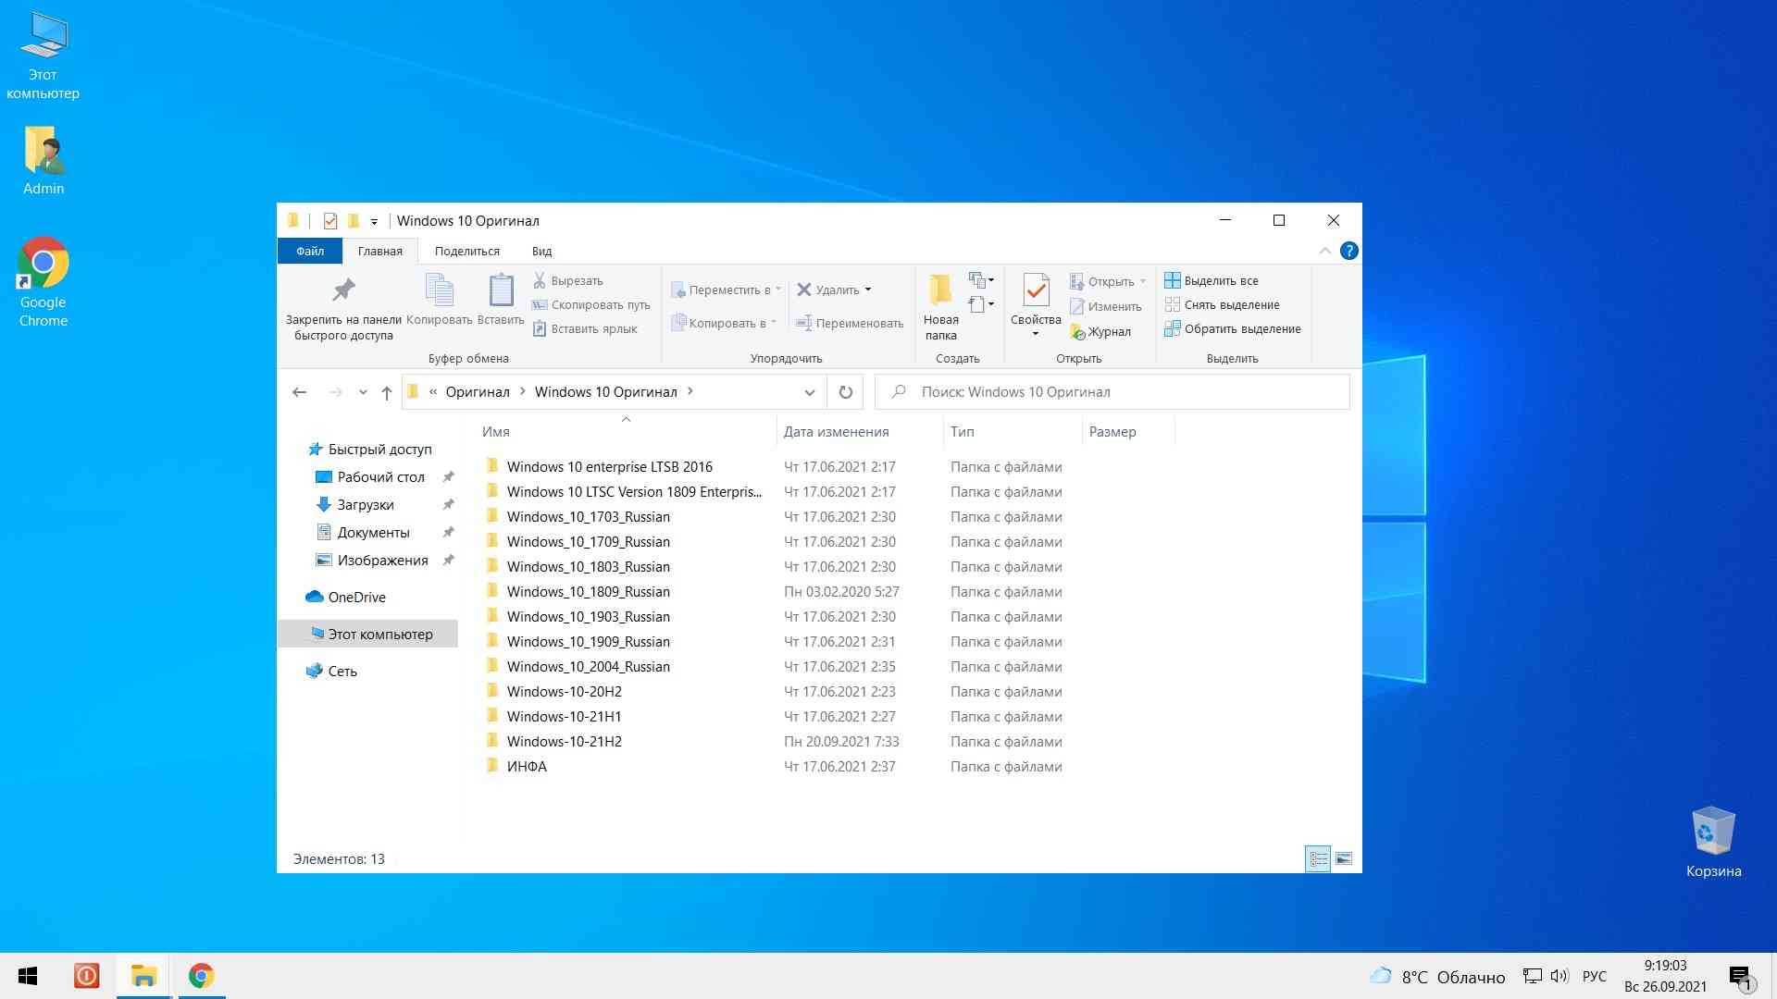Click Обратить выделение
This screenshot has height=999, width=1777.
(1233, 328)
